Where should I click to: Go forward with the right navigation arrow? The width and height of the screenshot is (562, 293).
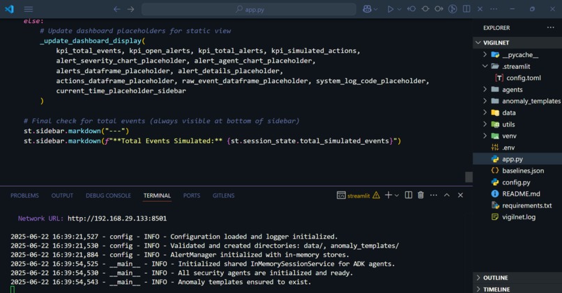(x=130, y=9)
